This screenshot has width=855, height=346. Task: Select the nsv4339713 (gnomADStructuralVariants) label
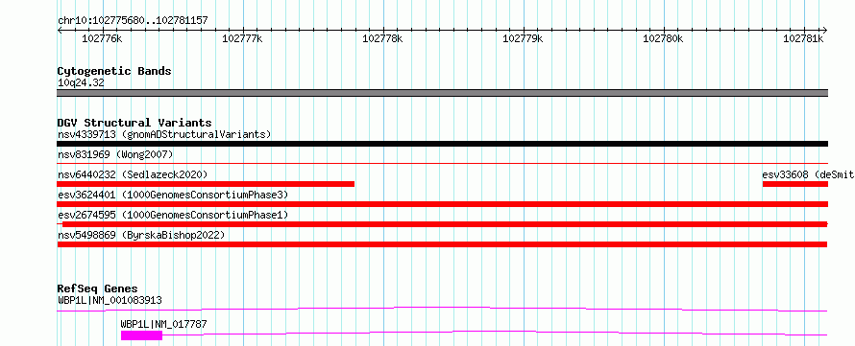pyautogui.click(x=164, y=134)
